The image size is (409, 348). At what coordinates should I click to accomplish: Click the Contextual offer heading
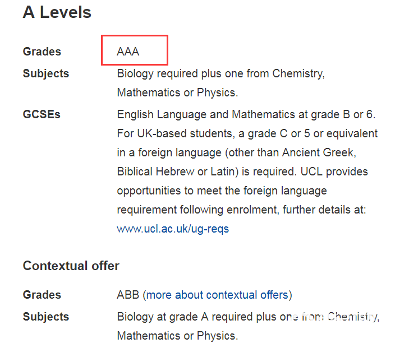71,266
